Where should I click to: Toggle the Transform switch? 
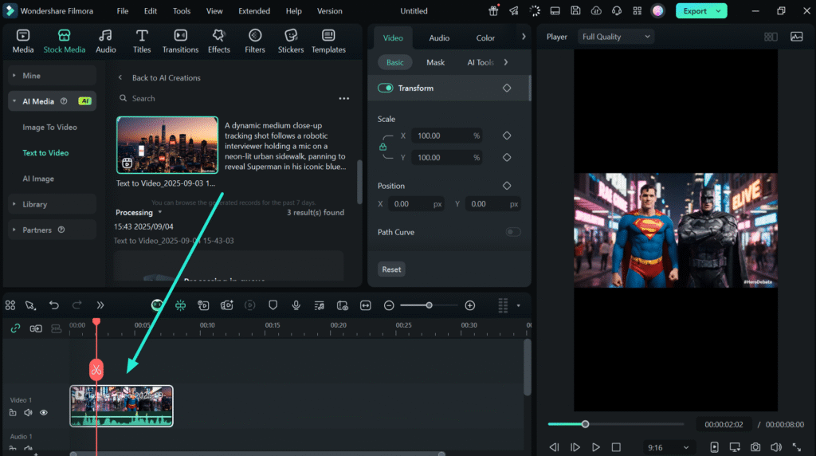[x=385, y=88]
